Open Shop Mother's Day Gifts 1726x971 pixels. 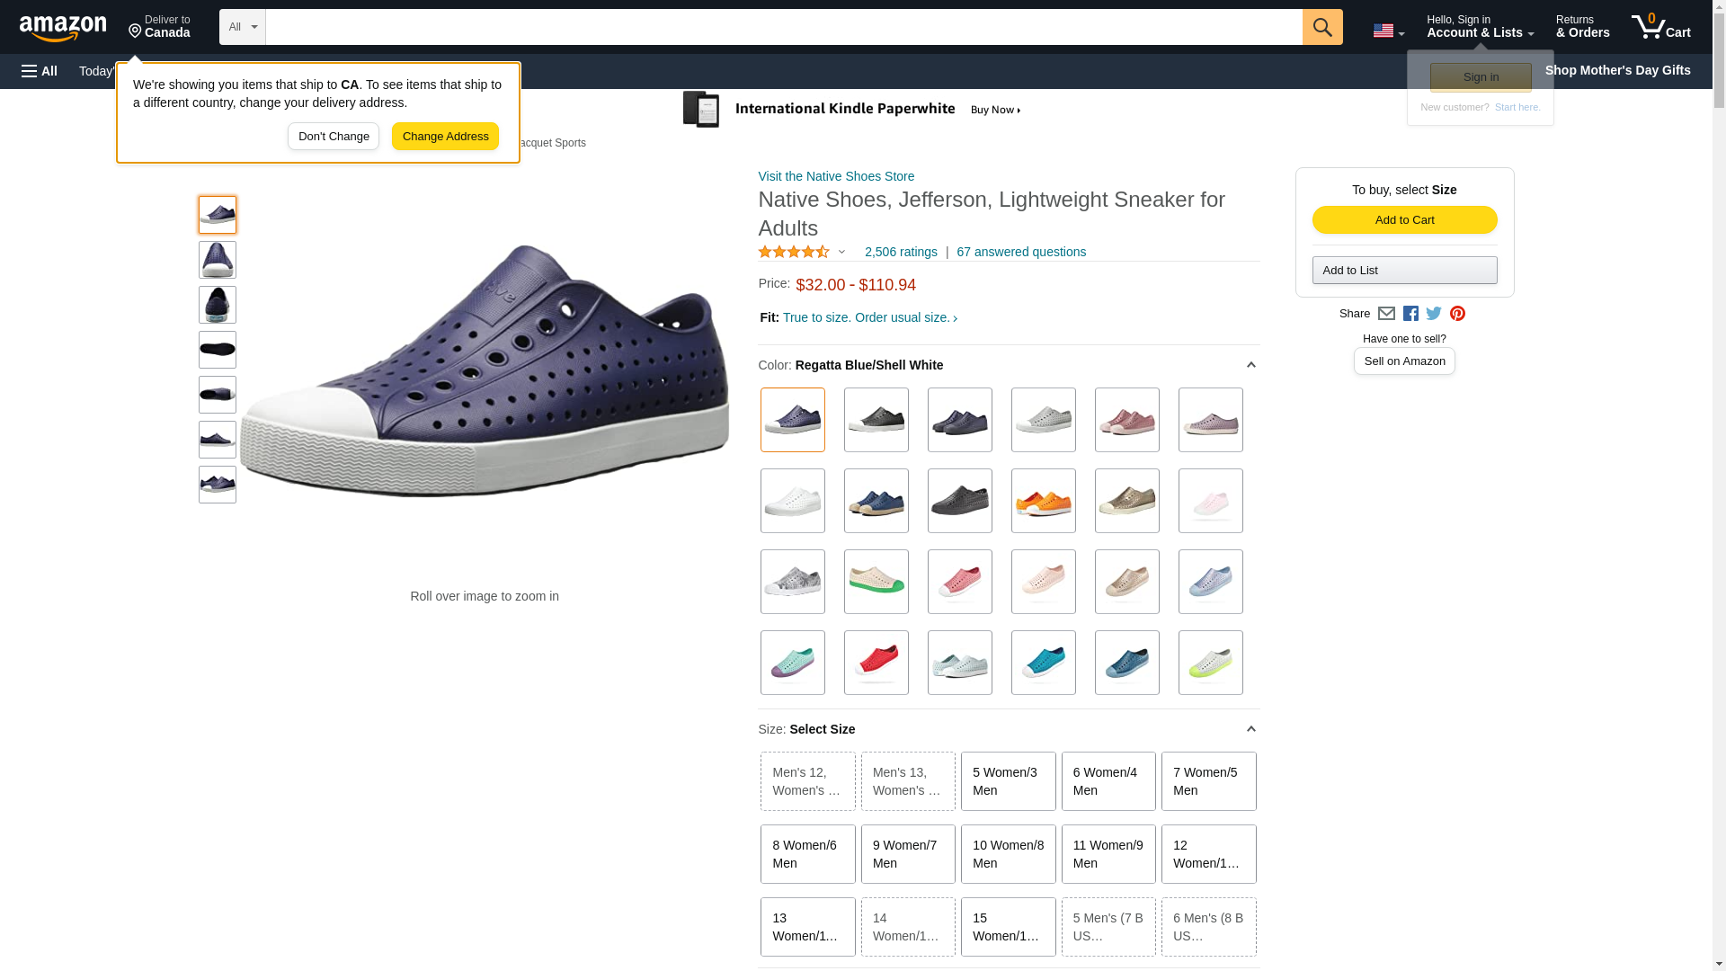[x=1616, y=70]
